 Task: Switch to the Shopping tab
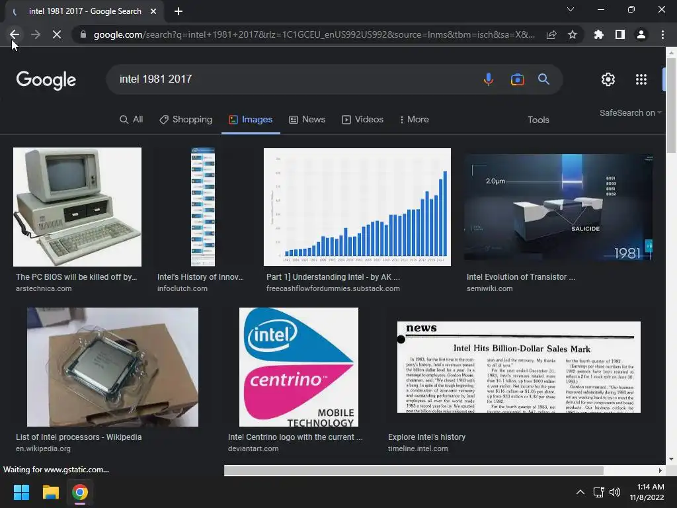(186, 120)
